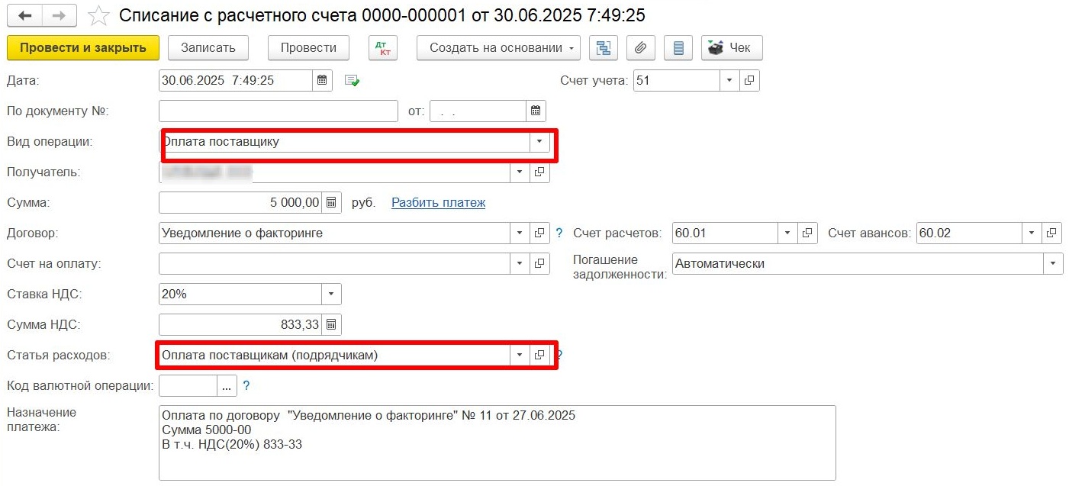Open attachments via paperclip icon

click(640, 47)
